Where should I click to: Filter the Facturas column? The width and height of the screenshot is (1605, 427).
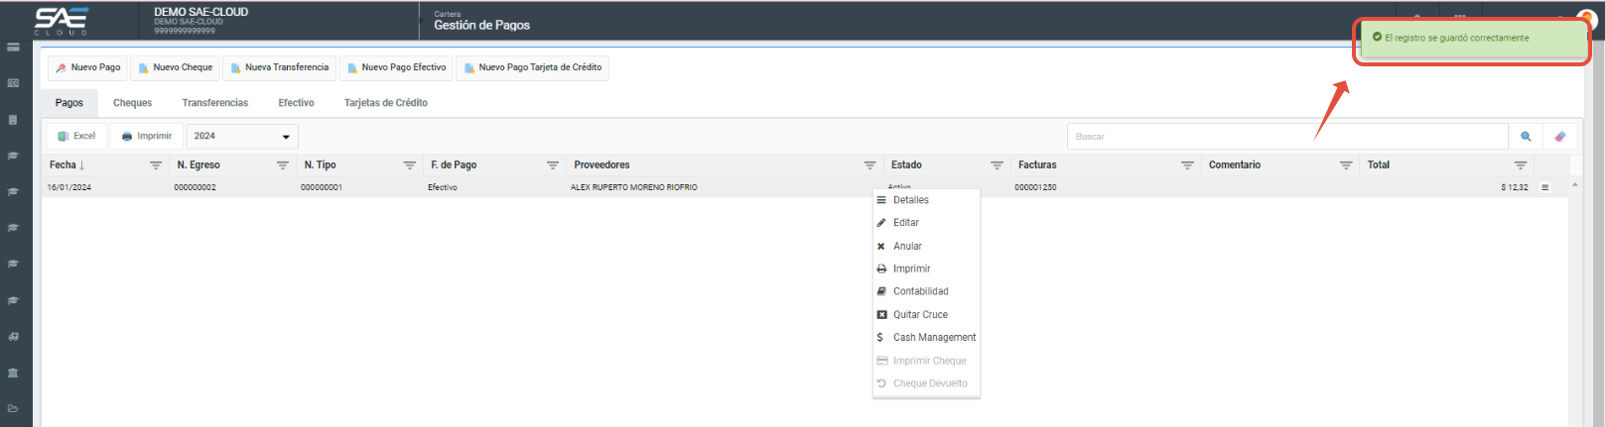[x=1187, y=165]
